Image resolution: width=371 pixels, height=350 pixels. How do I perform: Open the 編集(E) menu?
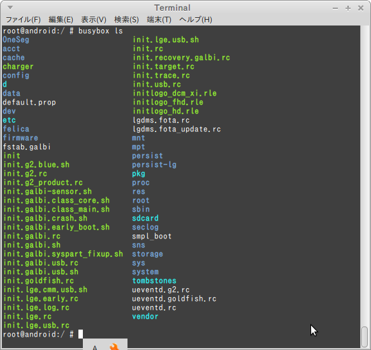pos(61,19)
